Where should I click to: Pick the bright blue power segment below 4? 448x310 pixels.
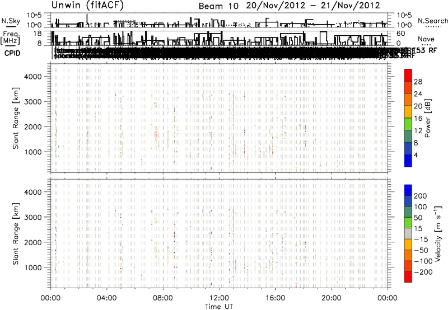coord(408,161)
